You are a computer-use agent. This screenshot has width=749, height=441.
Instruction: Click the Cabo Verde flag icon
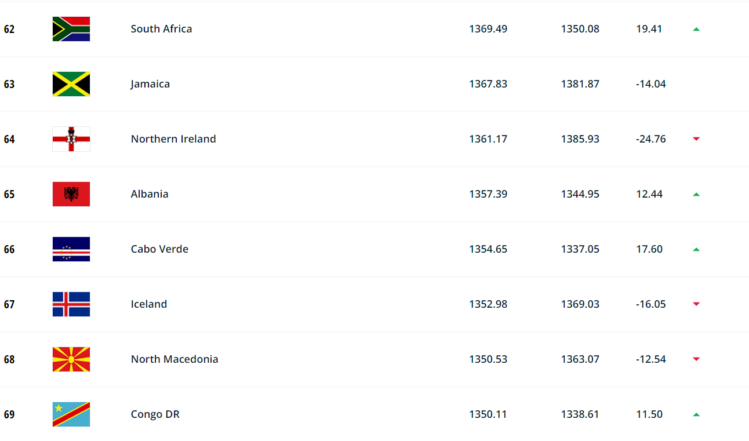coord(71,249)
